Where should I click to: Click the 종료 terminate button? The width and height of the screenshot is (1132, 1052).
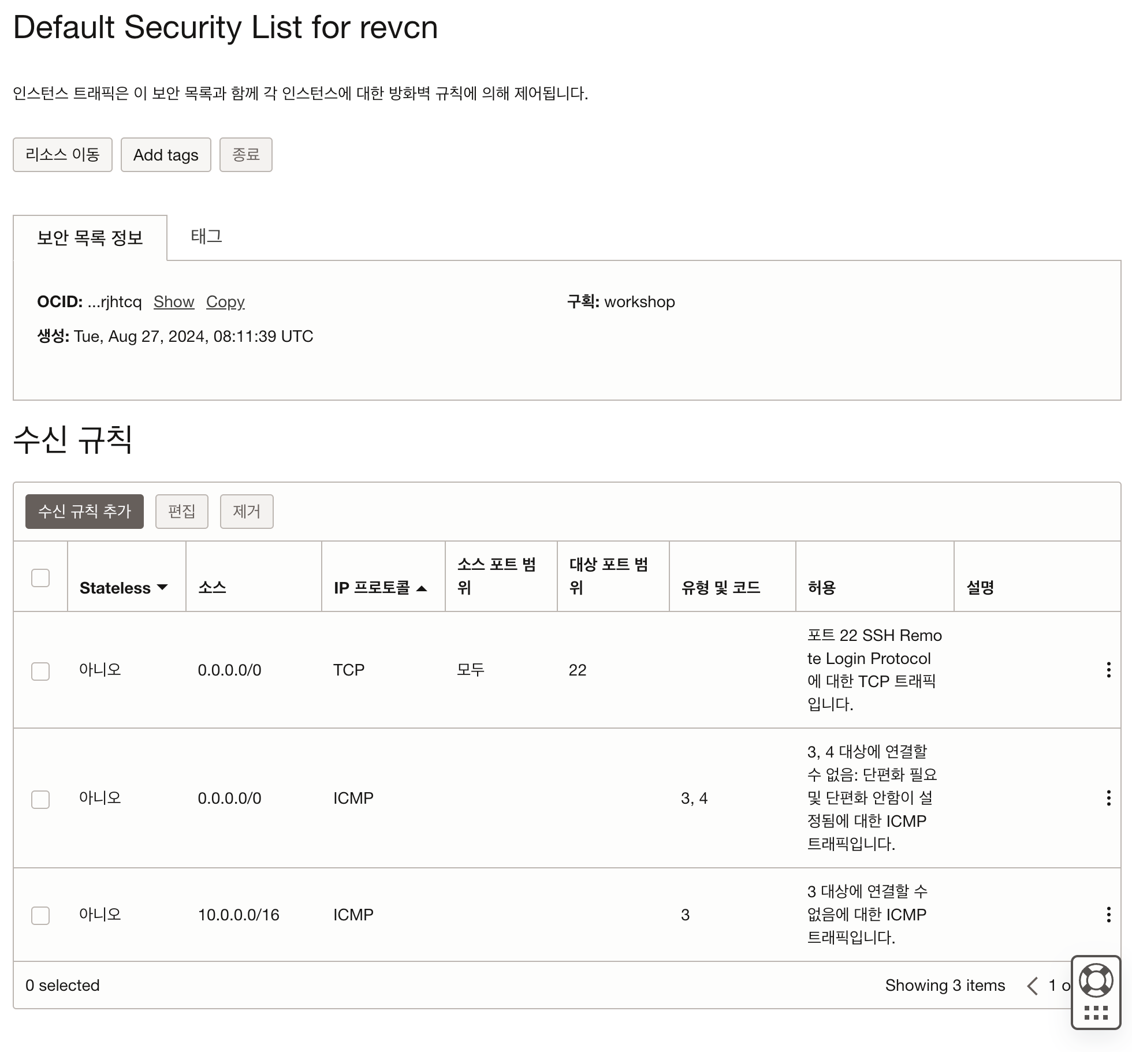245,155
